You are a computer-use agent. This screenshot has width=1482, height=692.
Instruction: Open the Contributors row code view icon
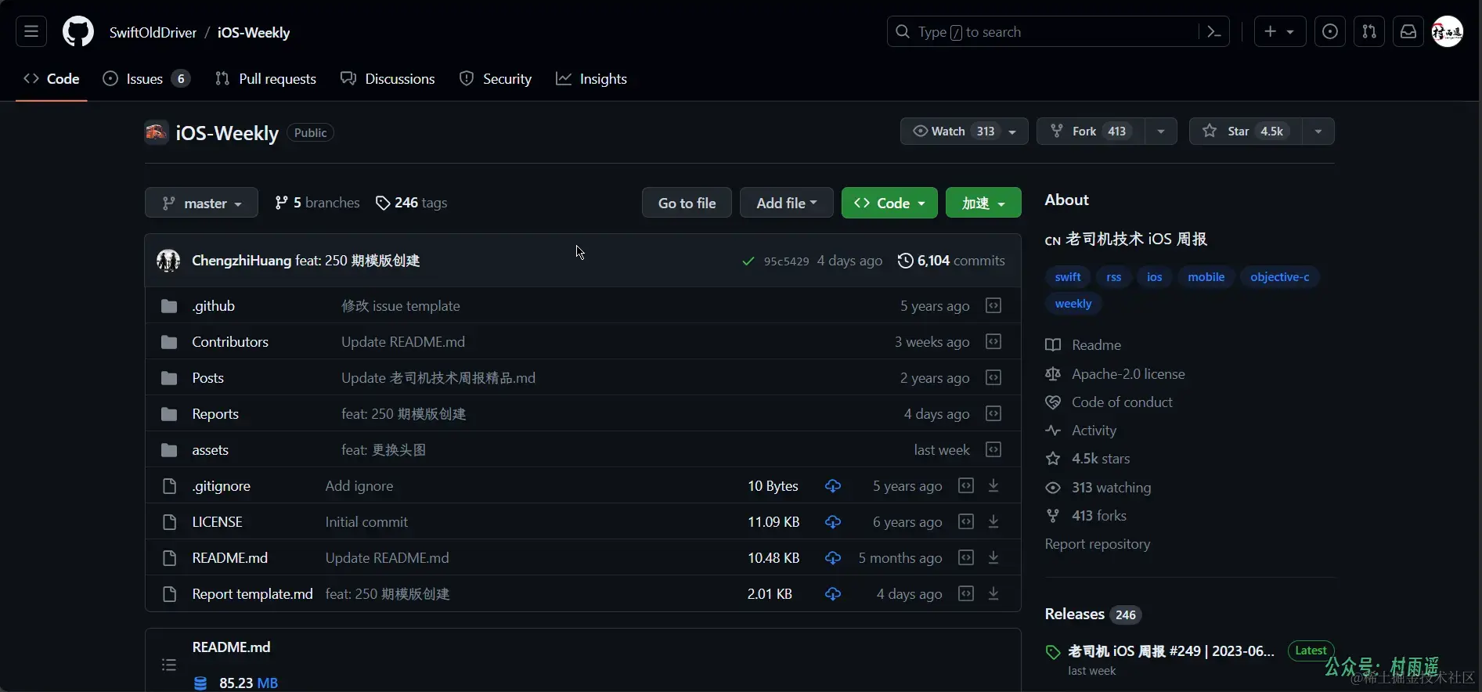point(993,342)
